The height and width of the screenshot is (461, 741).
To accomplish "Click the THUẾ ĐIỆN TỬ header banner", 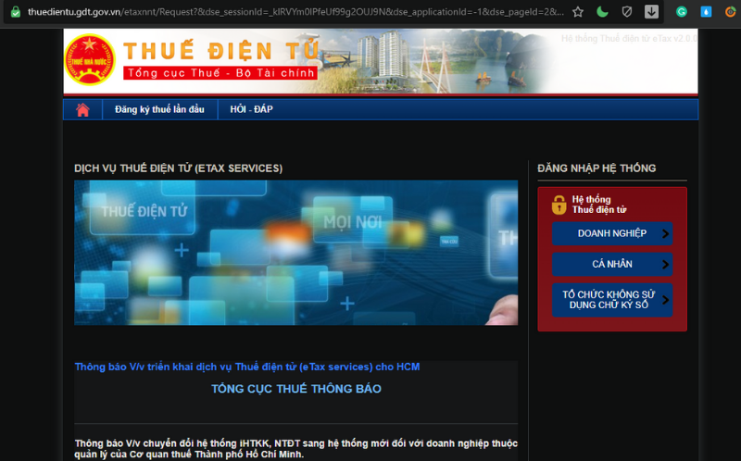I will point(381,61).
